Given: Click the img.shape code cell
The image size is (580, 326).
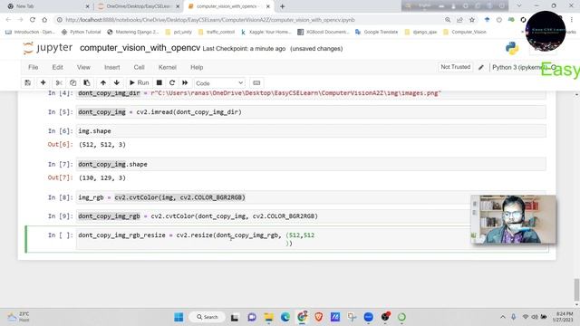Looking at the screenshot, I should pos(311,130).
